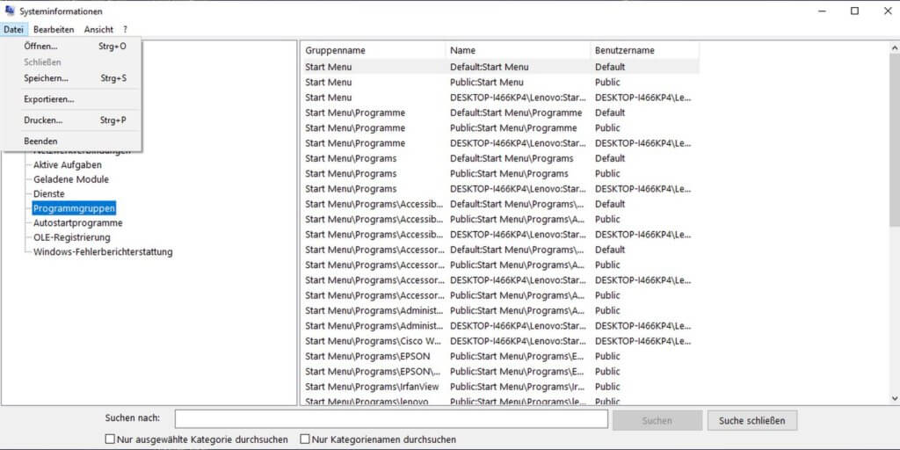Open the Bearbeiten menu
The width and height of the screenshot is (900, 450).
tap(54, 29)
